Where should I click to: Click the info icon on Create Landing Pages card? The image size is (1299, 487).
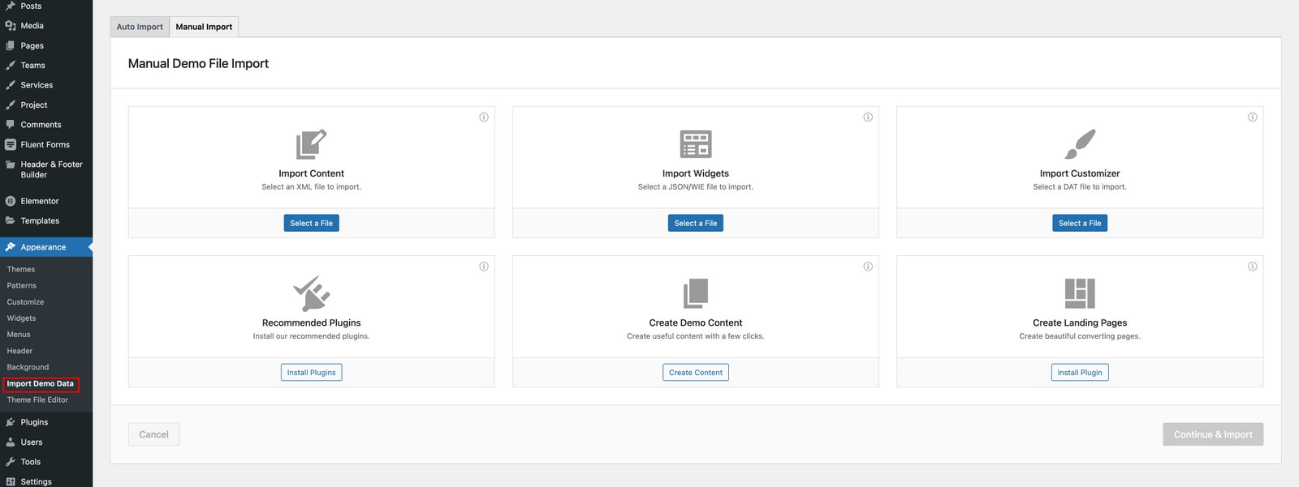[x=1252, y=267]
